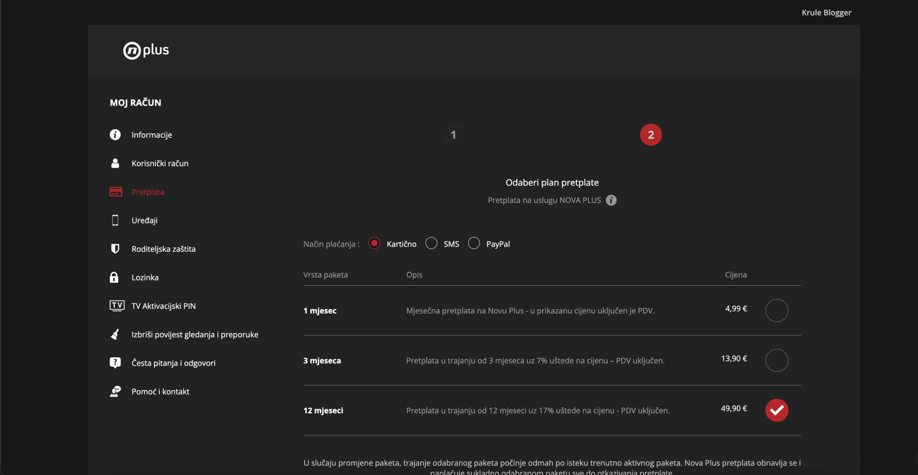The height and width of the screenshot is (475, 918).
Task: Select the Pretplata credit card icon
Action: click(x=116, y=192)
